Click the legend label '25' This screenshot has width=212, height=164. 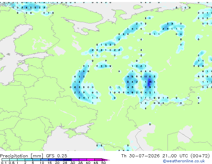(x=65, y=163)
